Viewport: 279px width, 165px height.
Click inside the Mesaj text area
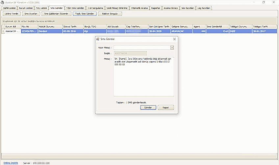click(144, 76)
